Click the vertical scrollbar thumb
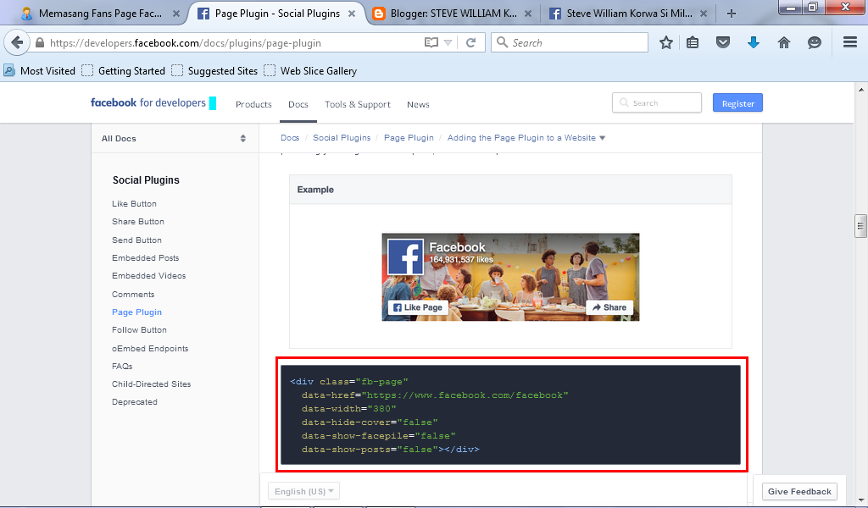 click(860, 225)
